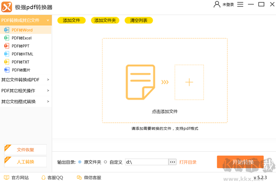Open the 客服QQ link
This screenshot has width=276, height=182.
click(x=55, y=177)
